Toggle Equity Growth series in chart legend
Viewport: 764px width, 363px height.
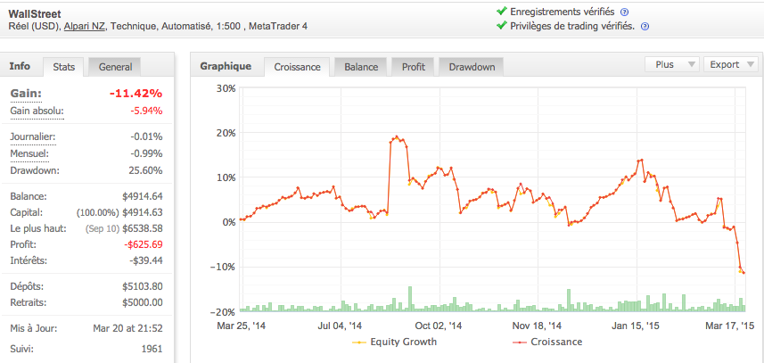pyautogui.click(x=393, y=342)
